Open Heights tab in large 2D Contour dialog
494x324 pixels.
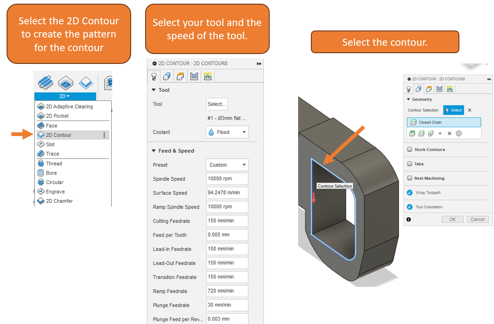181,76
